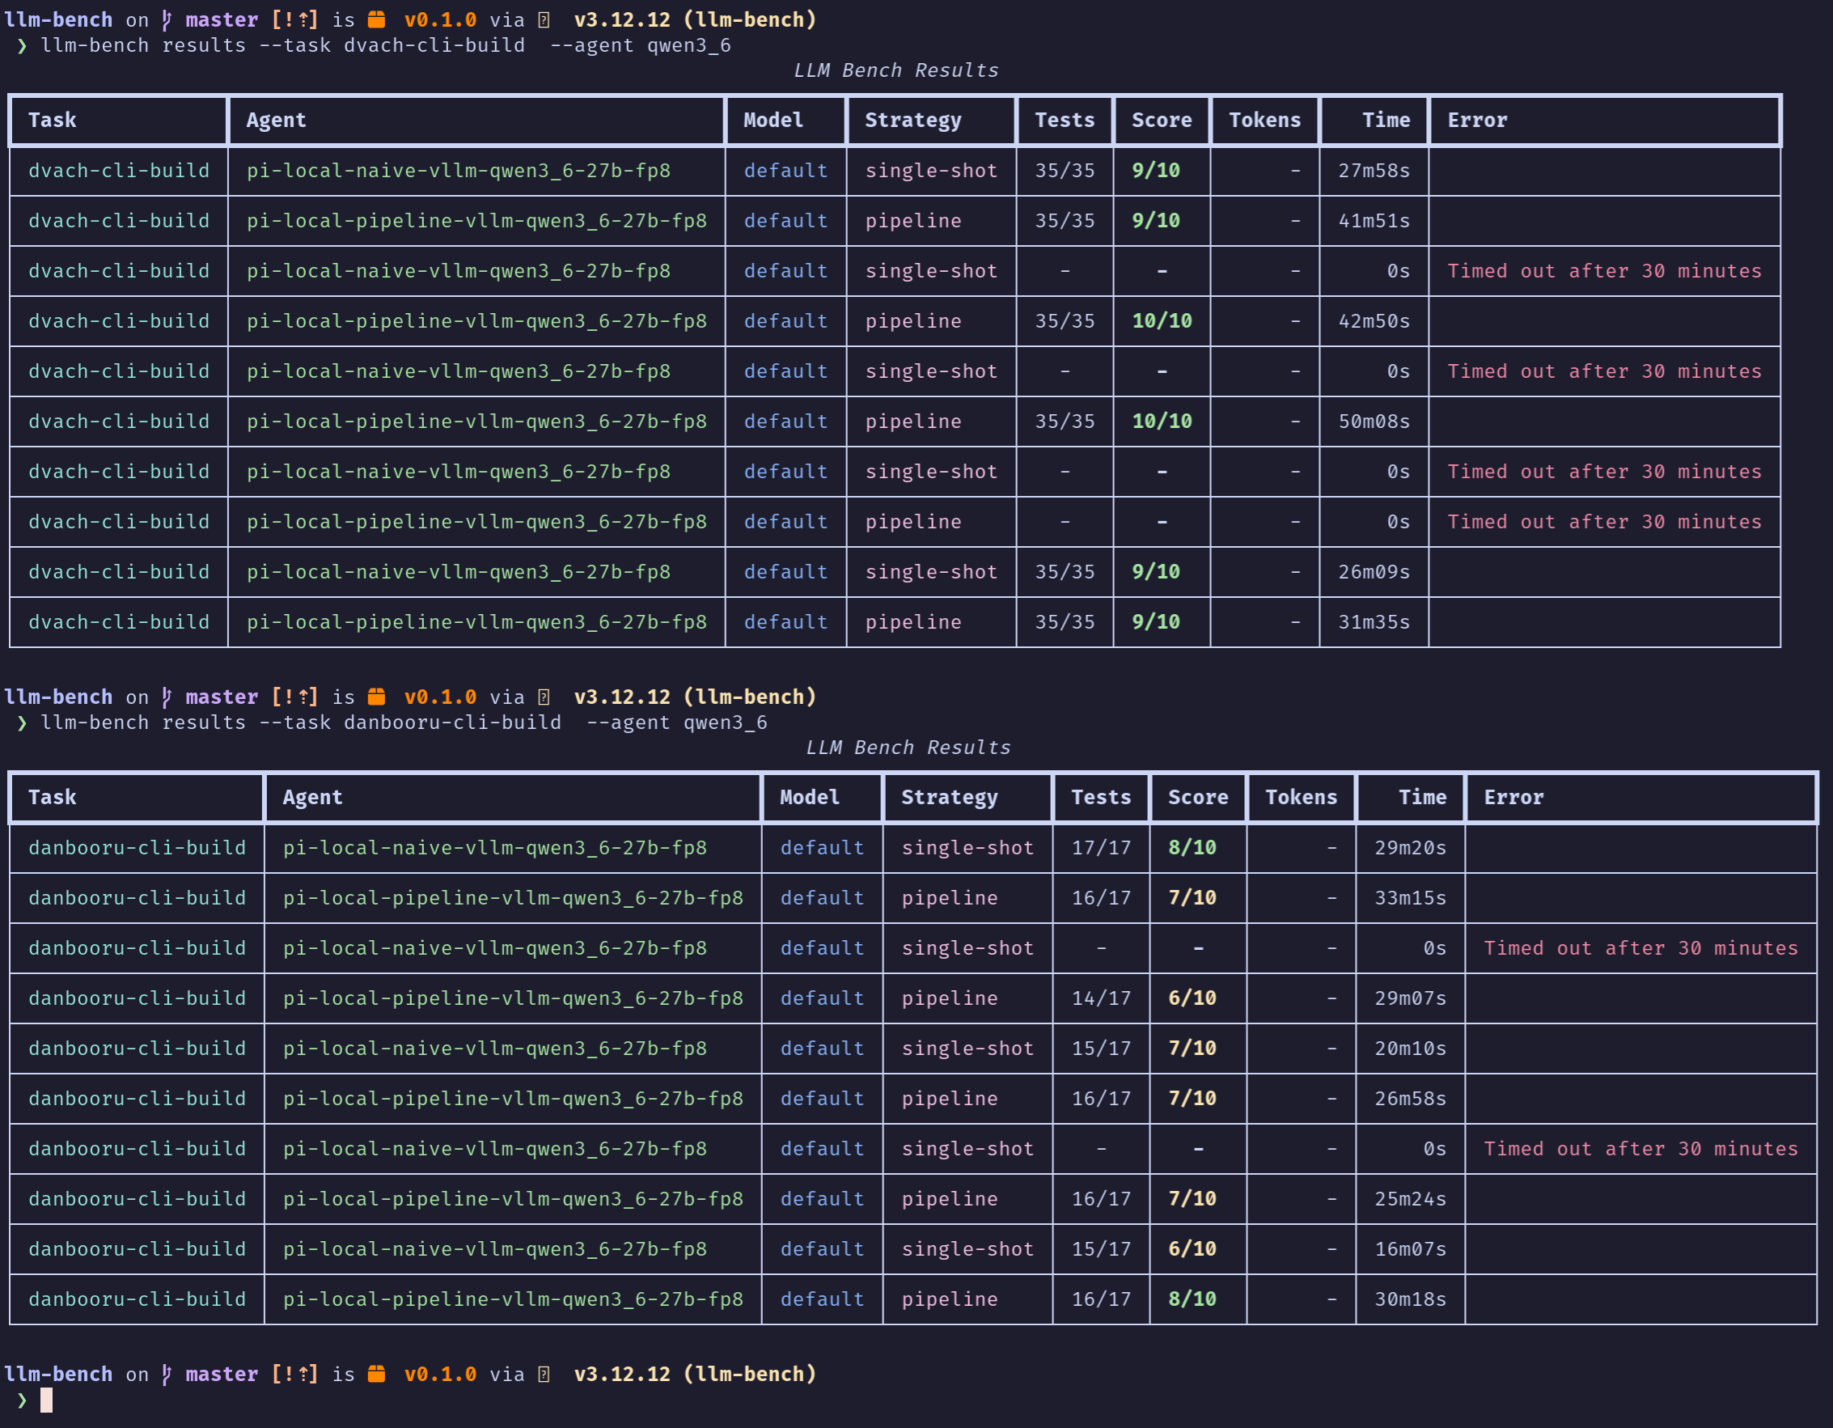Click the package icon in the prompt above the blinking cursor
1833x1428 pixels.
tap(377, 1375)
